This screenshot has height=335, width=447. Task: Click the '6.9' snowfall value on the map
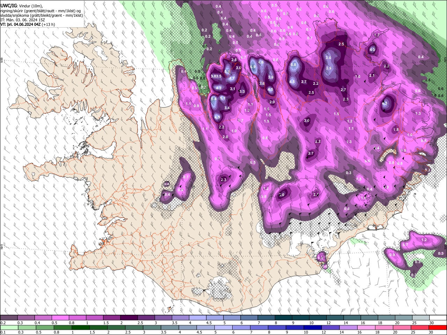click(x=253, y=66)
